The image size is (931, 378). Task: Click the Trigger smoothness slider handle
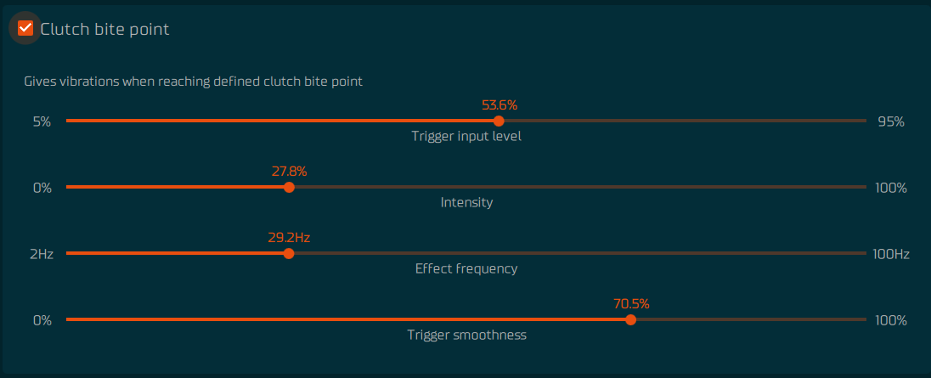630,320
